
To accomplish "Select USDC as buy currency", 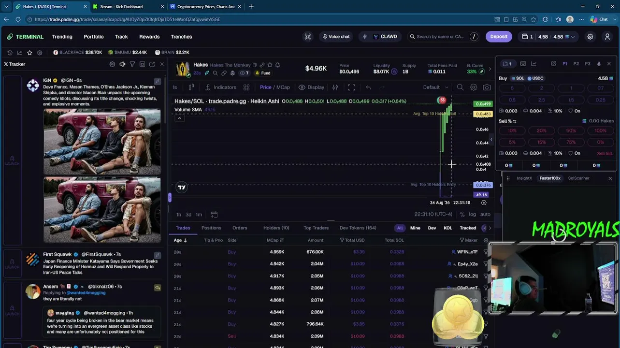I will [x=535, y=78].
